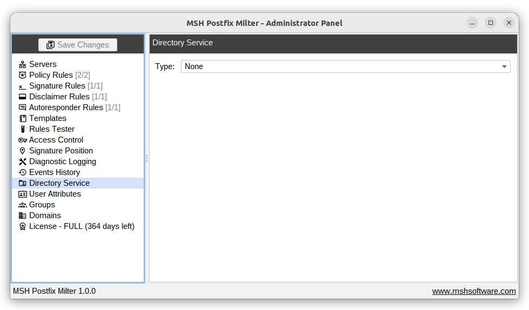The height and width of the screenshot is (310, 529).
Task: Open Diagnostic Logging settings
Action: coord(63,161)
